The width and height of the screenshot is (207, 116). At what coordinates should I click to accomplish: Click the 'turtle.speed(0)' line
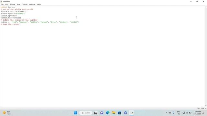click(x=9, y=16)
